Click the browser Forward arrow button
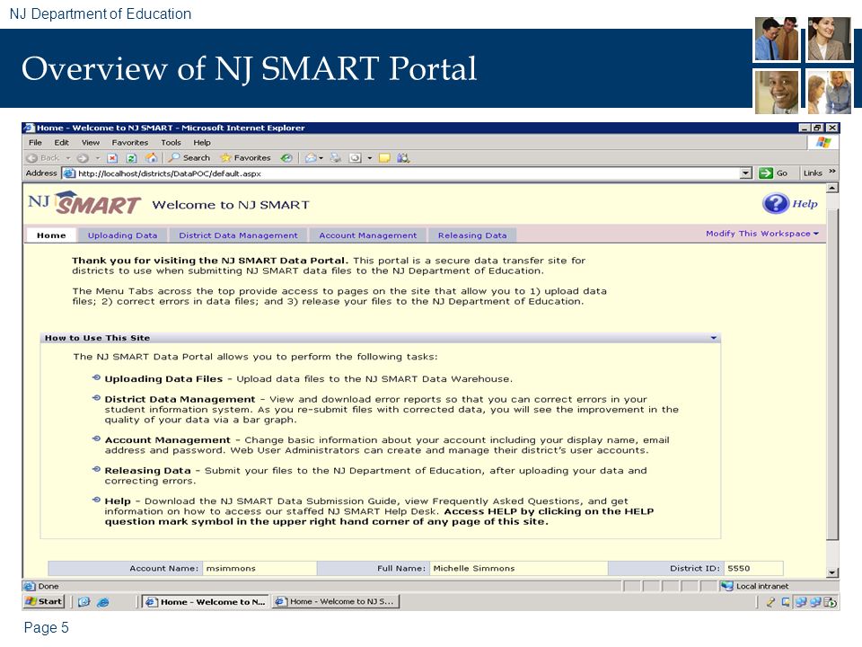 click(83, 158)
